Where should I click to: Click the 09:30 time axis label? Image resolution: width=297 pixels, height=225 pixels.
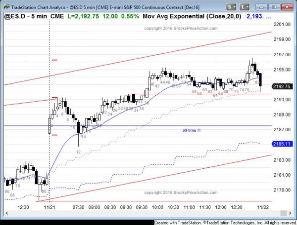(x=142, y=207)
